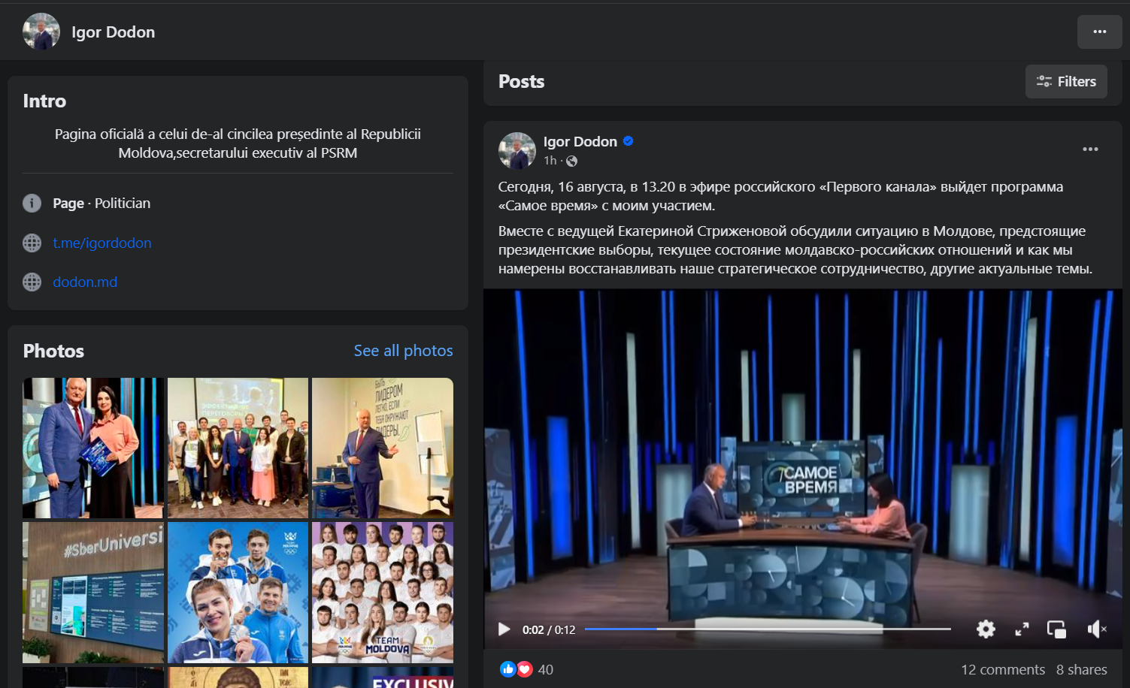
Task: Click the post author avatar
Action: click(x=517, y=150)
